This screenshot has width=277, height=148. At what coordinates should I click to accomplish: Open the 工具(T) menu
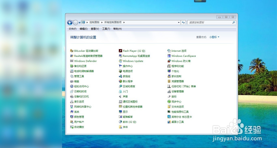click(106, 29)
